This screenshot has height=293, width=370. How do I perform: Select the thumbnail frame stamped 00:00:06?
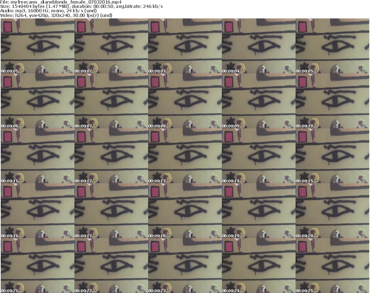38,101
